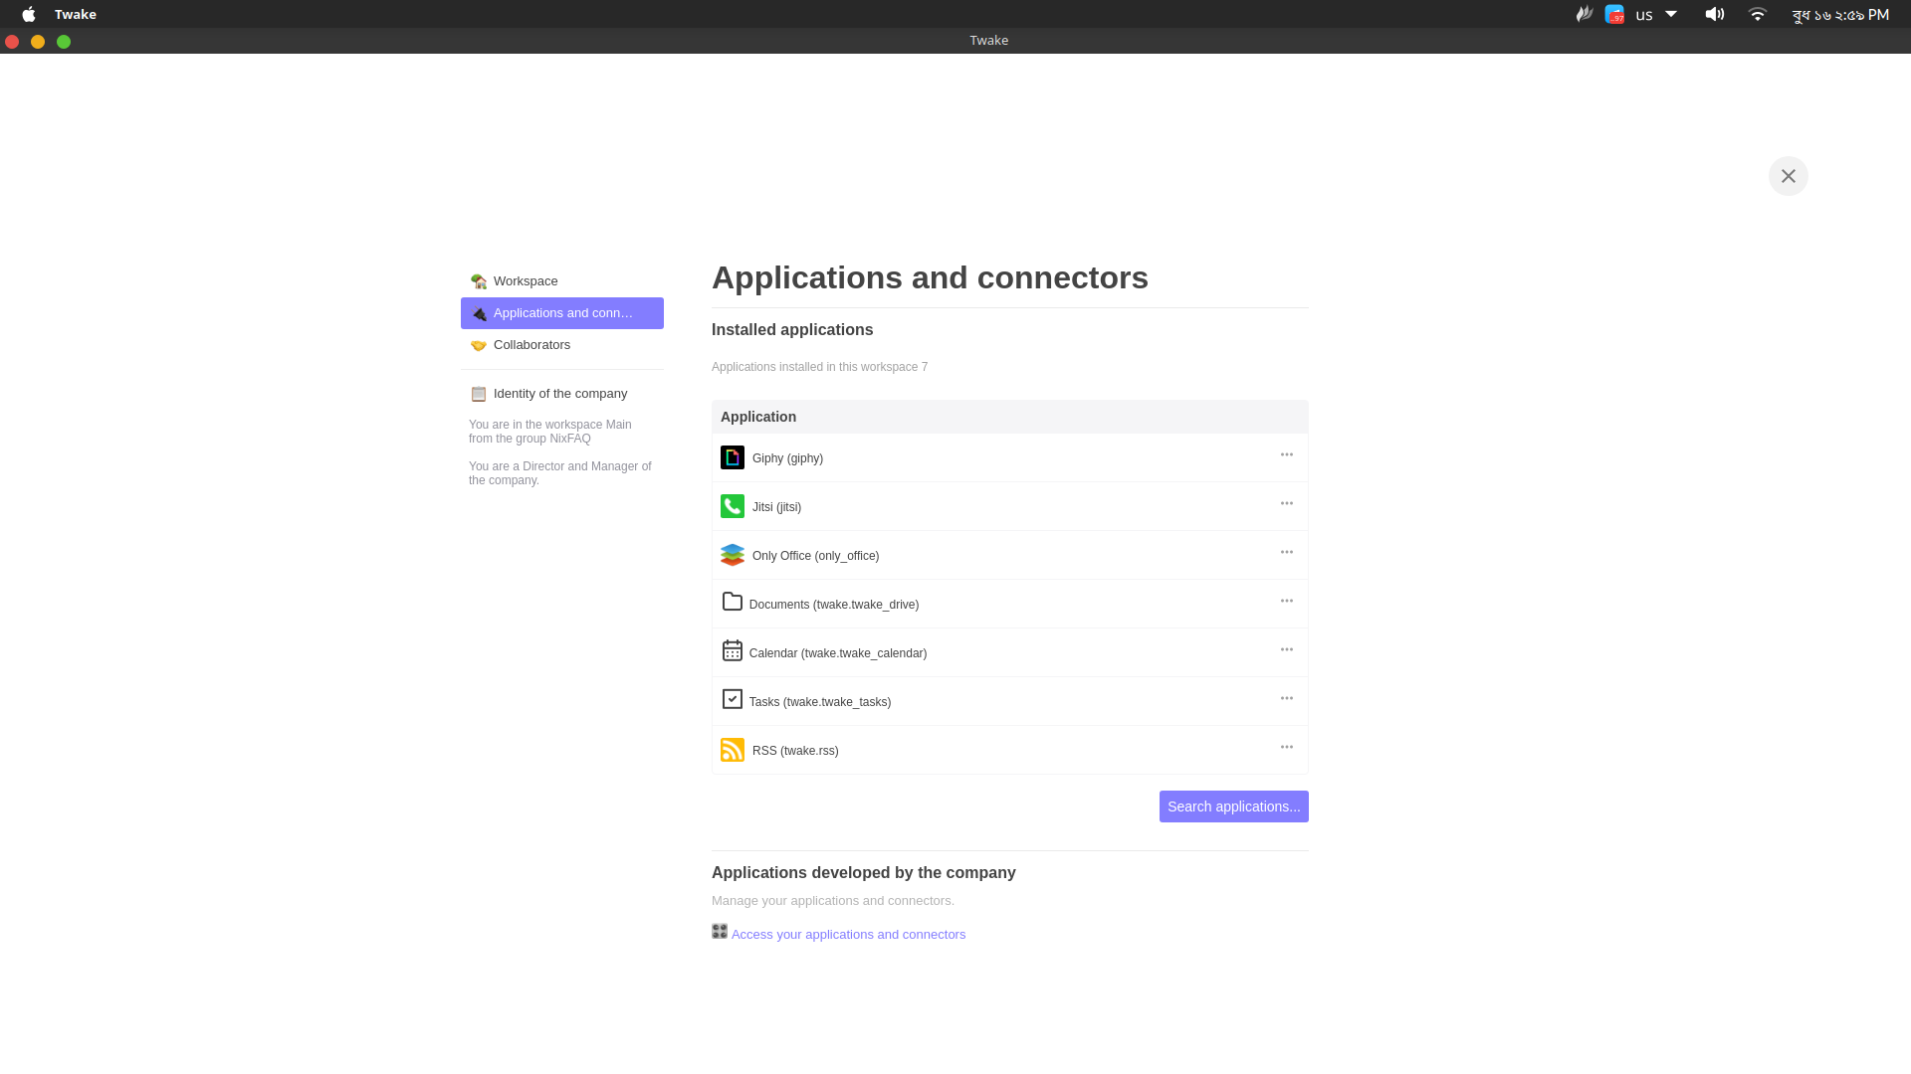Open the US input source dropdown
This screenshot has width=1911, height=1074.
click(1656, 14)
